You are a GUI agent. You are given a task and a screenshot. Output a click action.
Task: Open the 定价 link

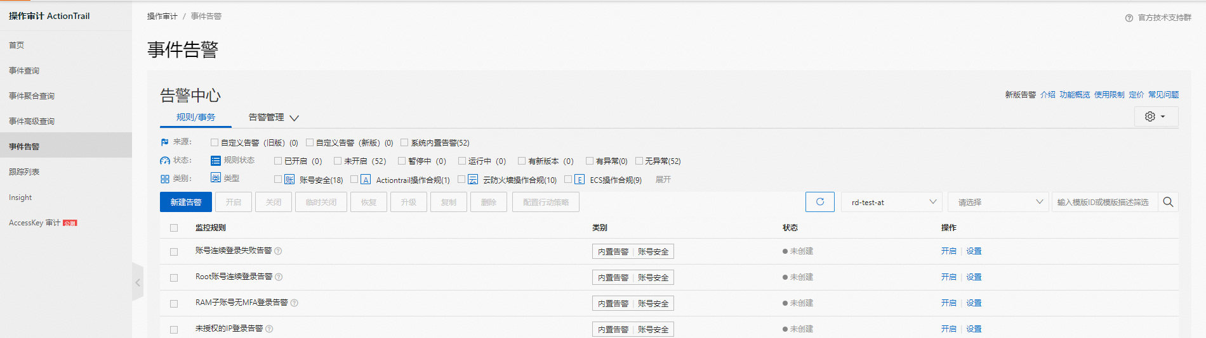1136,95
